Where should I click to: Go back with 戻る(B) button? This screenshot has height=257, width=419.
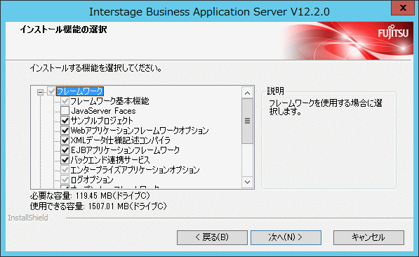[x=212, y=237]
